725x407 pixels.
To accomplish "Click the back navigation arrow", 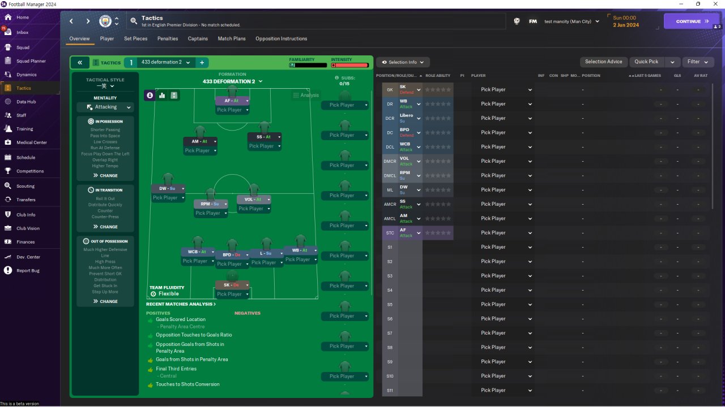I will point(71,21).
